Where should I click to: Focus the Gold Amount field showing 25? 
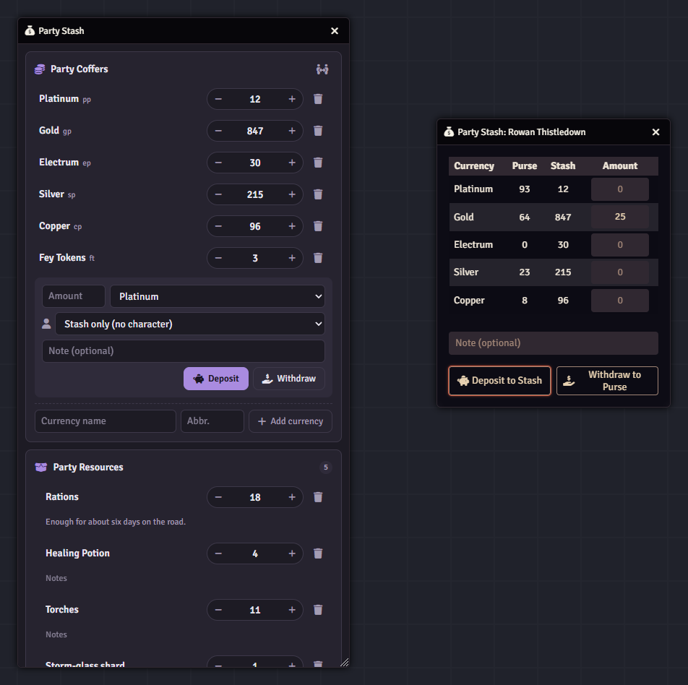[620, 217]
